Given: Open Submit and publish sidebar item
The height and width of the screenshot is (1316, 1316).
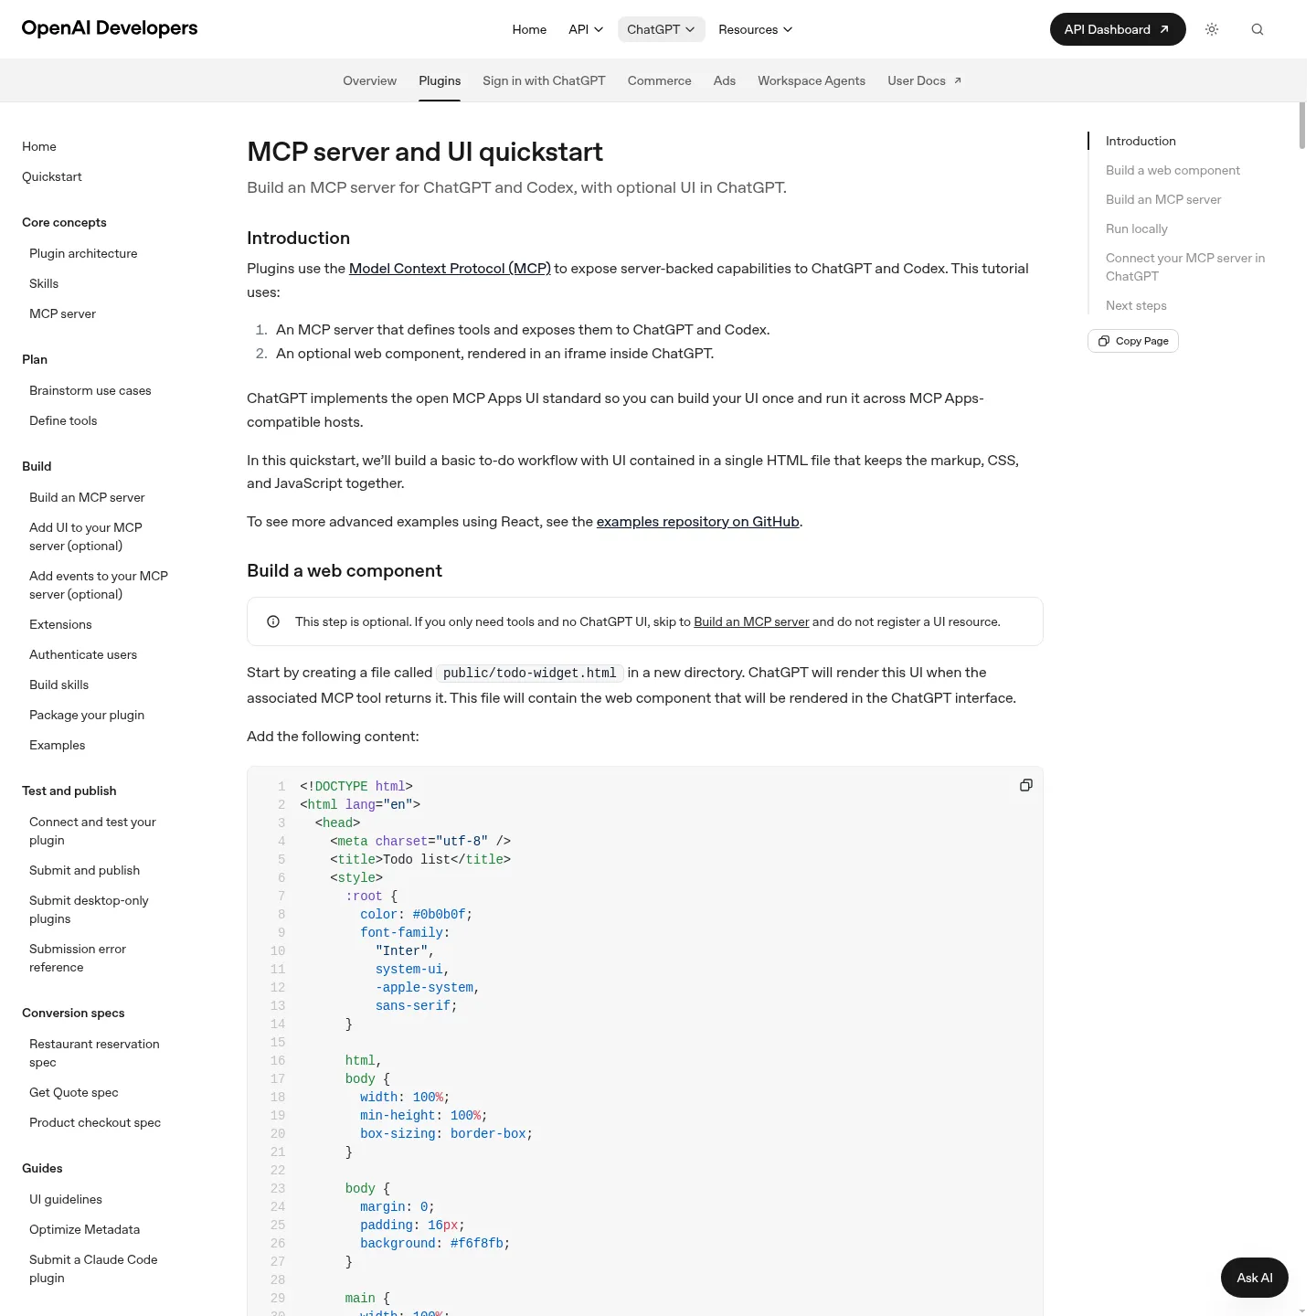Looking at the screenshot, I should coord(84,870).
